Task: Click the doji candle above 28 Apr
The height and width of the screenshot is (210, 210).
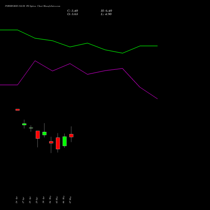Action: [x=31, y=128]
